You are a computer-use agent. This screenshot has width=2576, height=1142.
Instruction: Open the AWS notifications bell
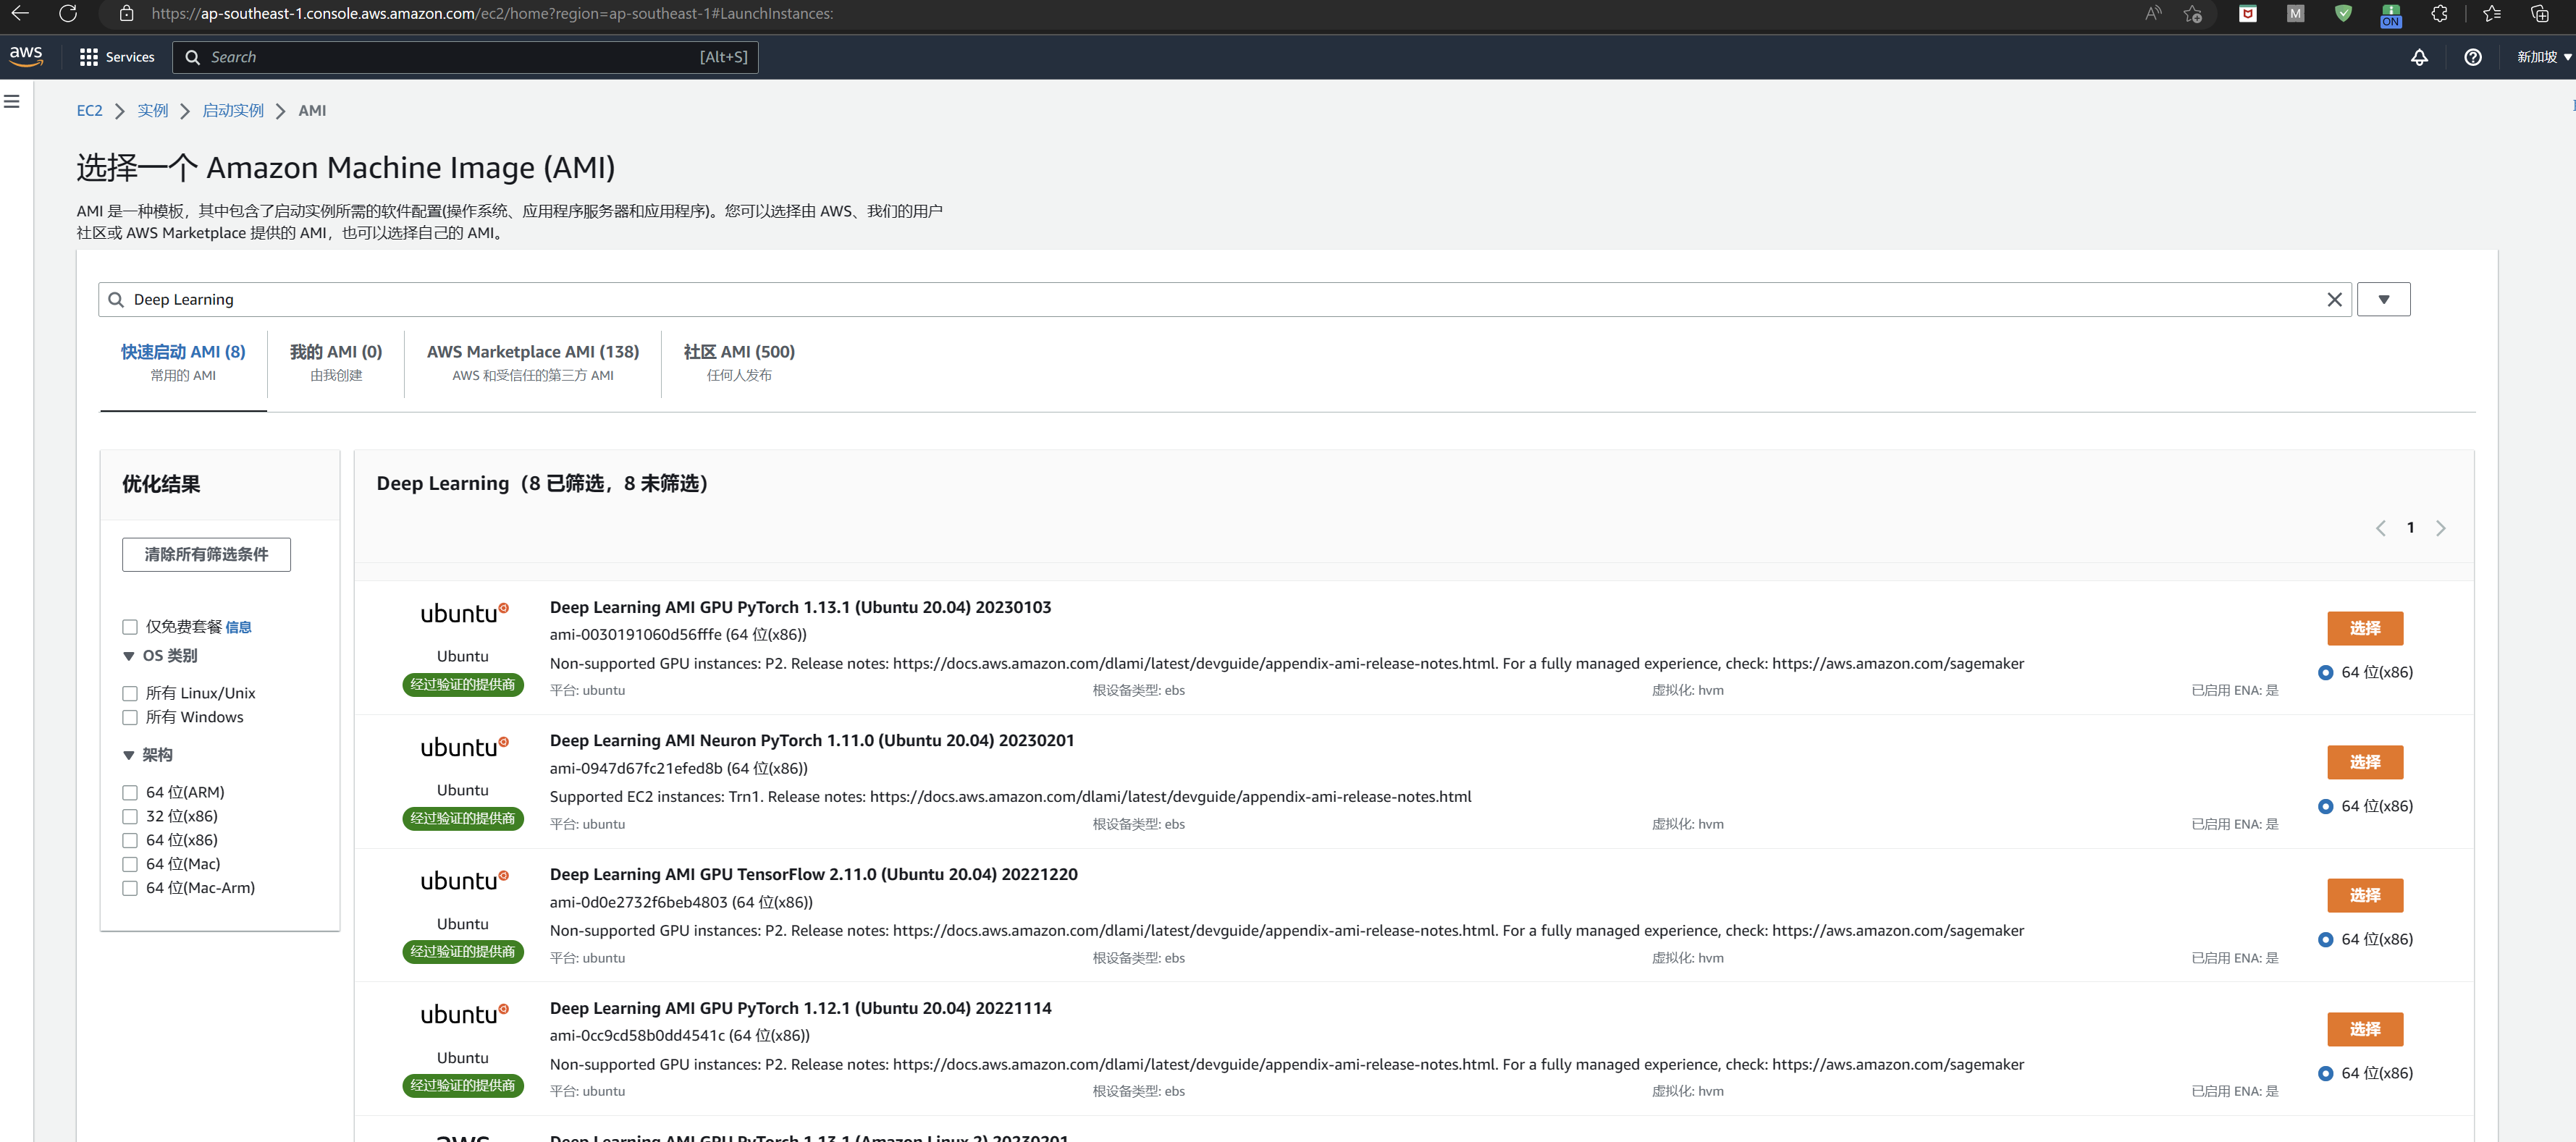click(x=2418, y=57)
